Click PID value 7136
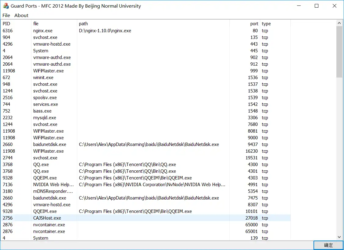344x250 pixels. [x=8, y=185]
